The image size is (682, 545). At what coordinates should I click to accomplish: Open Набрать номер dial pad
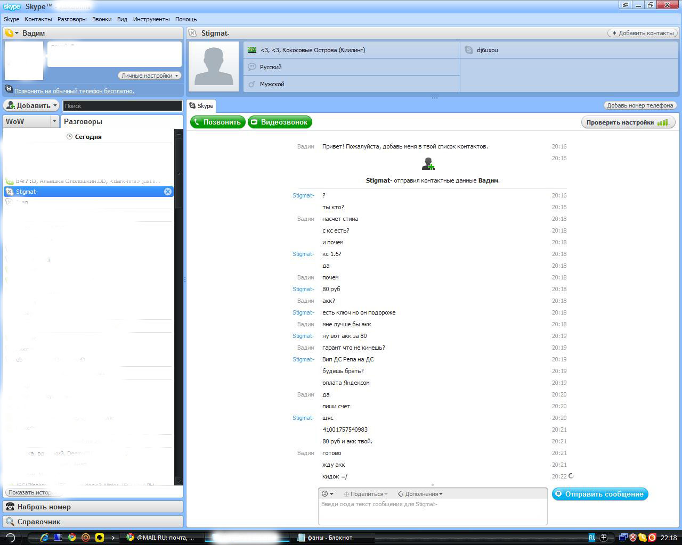click(x=93, y=507)
